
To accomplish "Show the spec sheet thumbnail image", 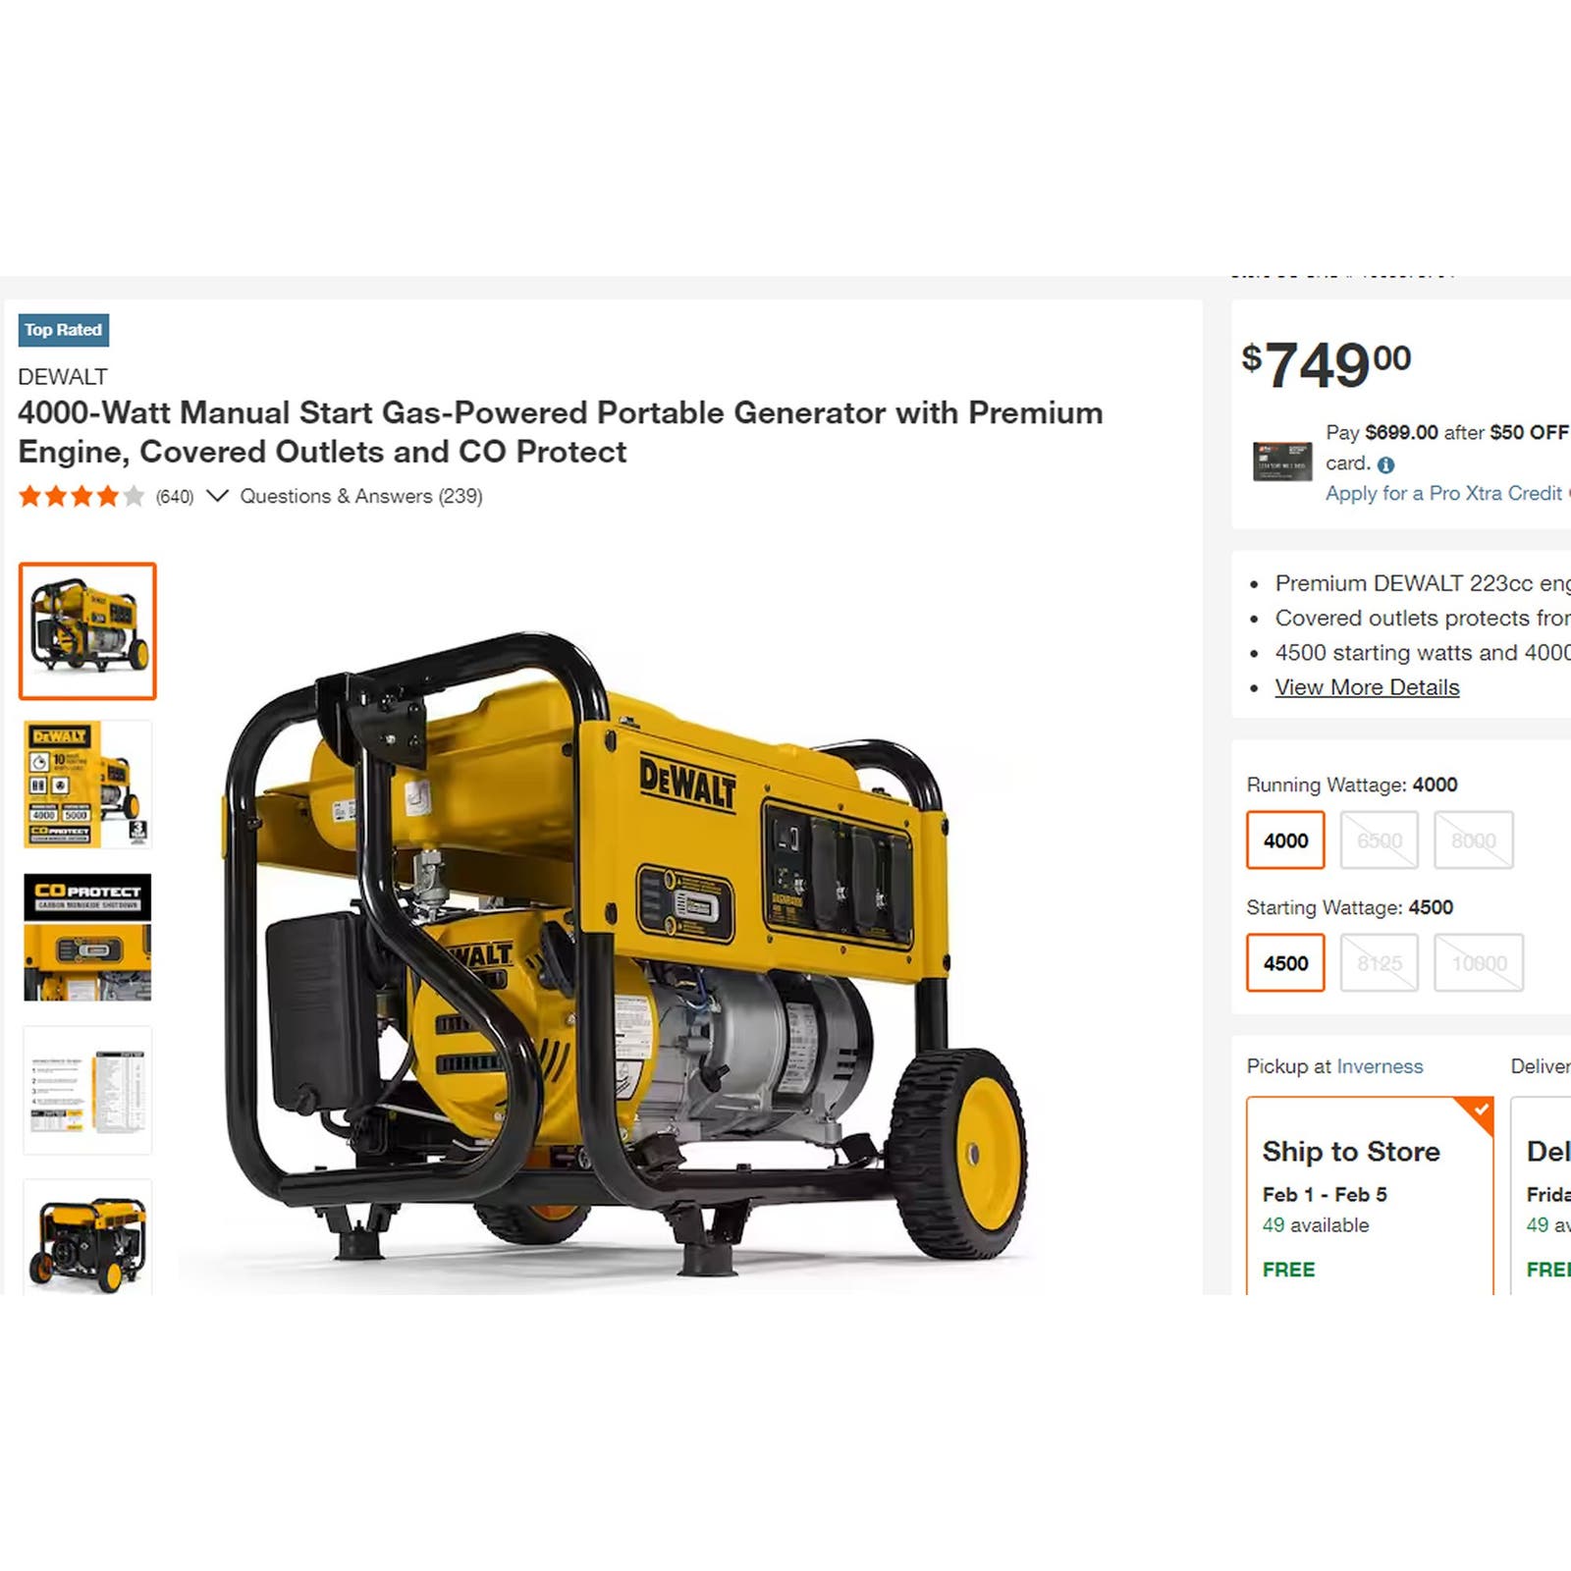I will coord(87,1091).
